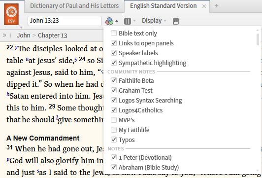Toggle Logos4Catholics checkbox
The height and width of the screenshot is (178, 262).
pyautogui.click(x=114, y=110)
